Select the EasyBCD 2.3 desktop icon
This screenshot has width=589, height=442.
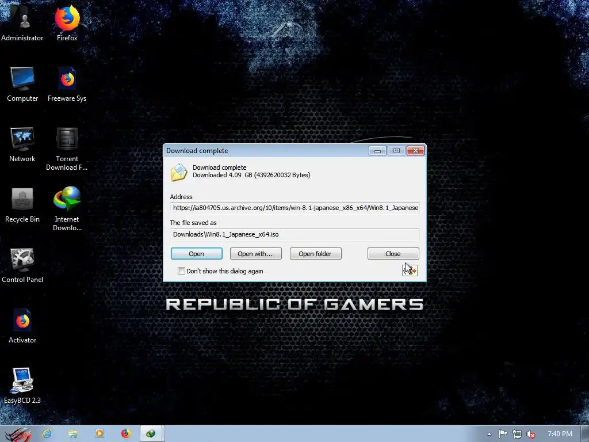click(x=22, y=386)
